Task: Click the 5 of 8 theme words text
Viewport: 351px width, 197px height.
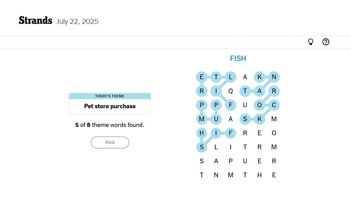Action: coord(110,125)
